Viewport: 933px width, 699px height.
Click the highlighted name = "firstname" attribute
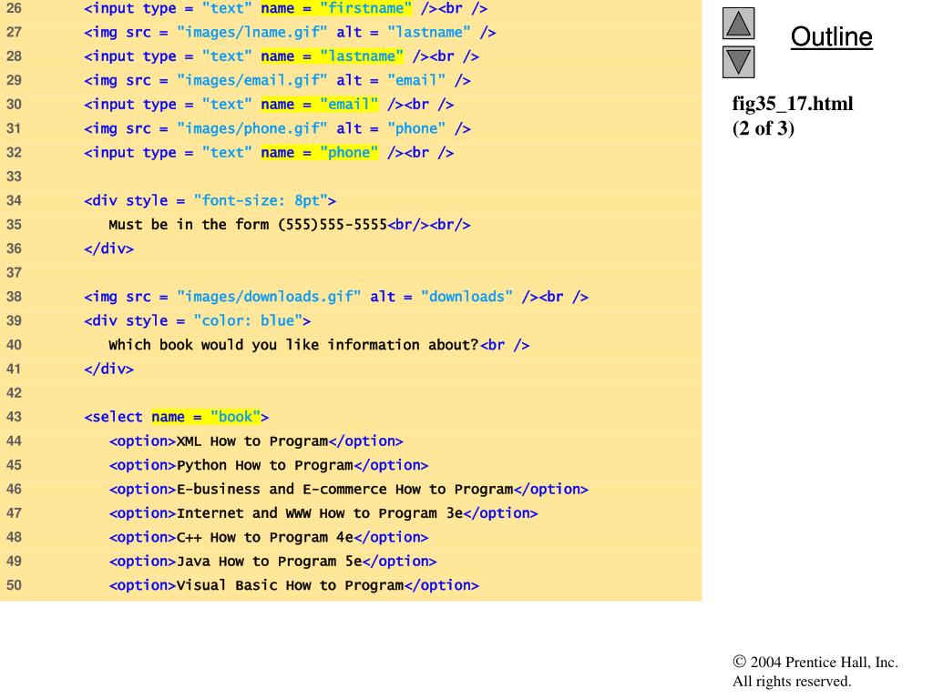336,8
